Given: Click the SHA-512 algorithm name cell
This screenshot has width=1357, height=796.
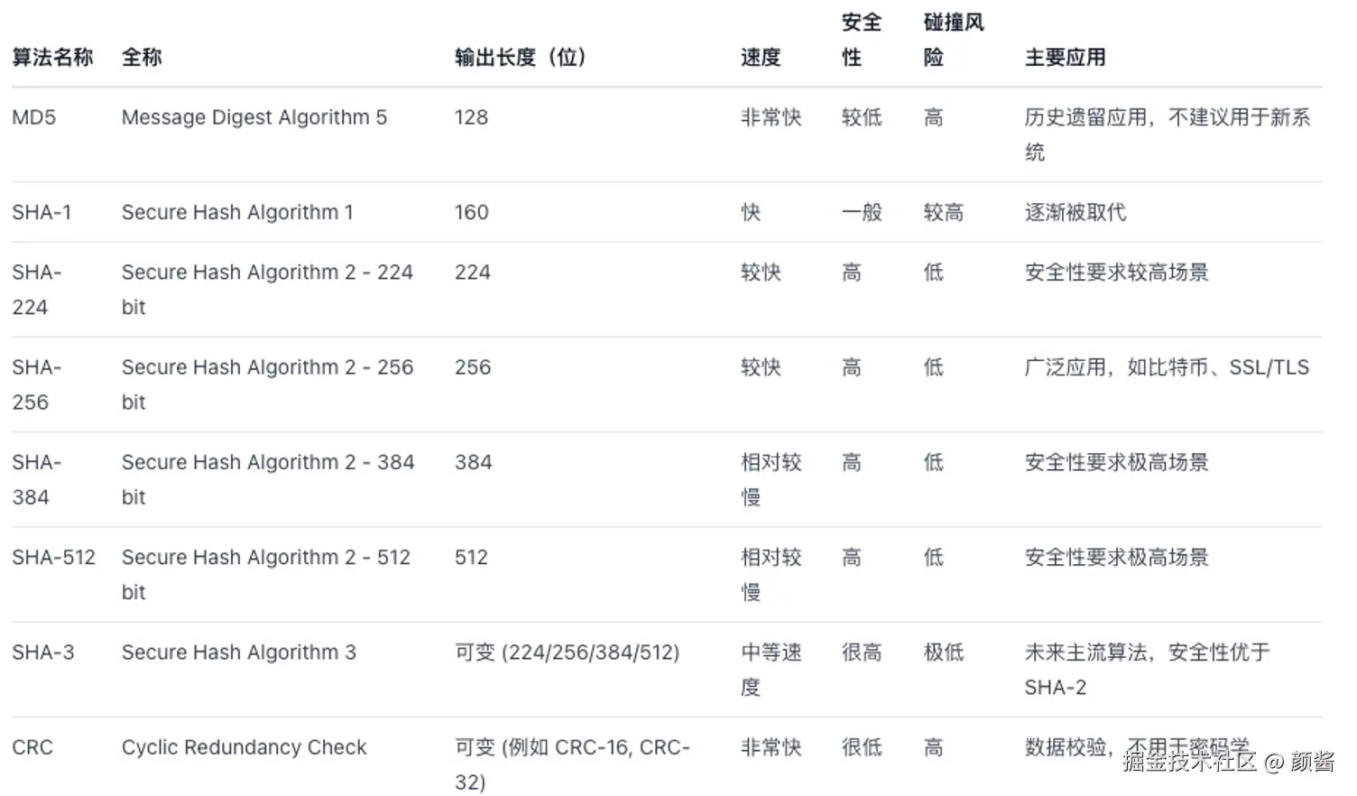Looking at the screenshot, I should 53,558.
